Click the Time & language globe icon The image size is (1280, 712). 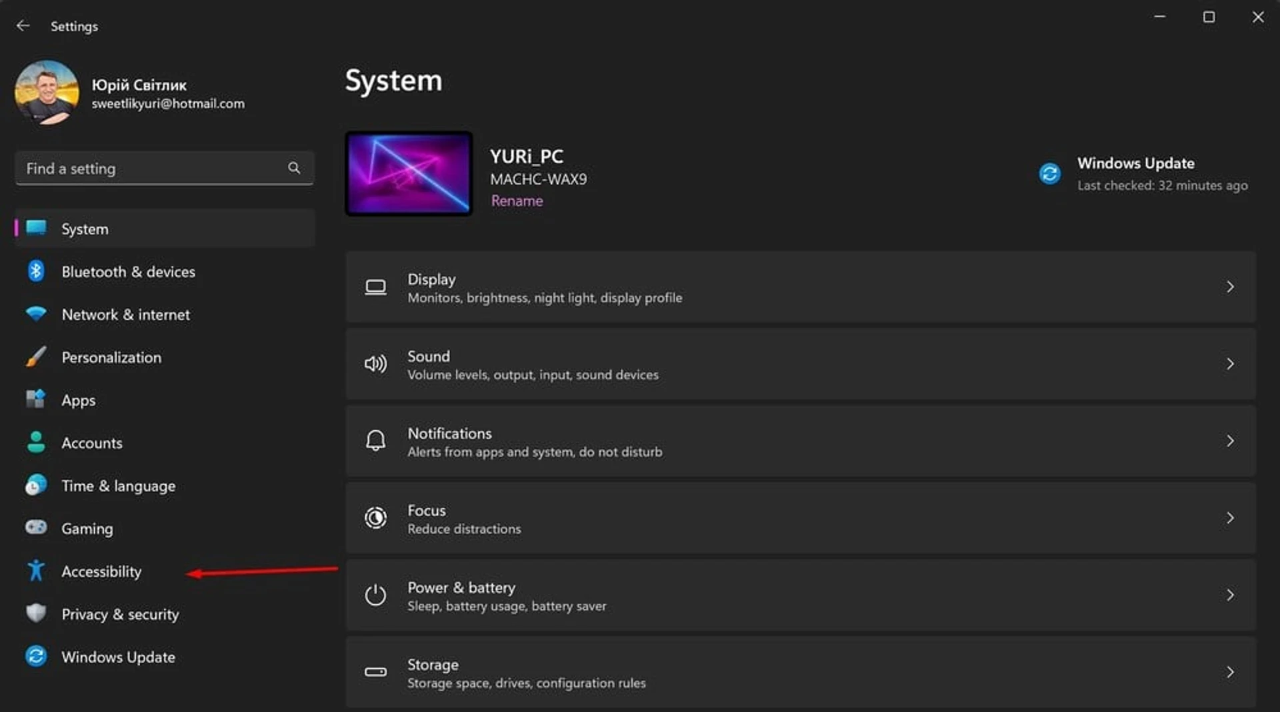(x=36, y=485)
